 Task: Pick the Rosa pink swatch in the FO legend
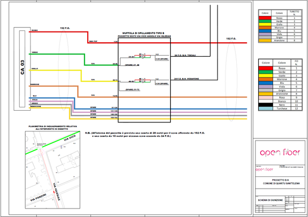coord(266,97)
